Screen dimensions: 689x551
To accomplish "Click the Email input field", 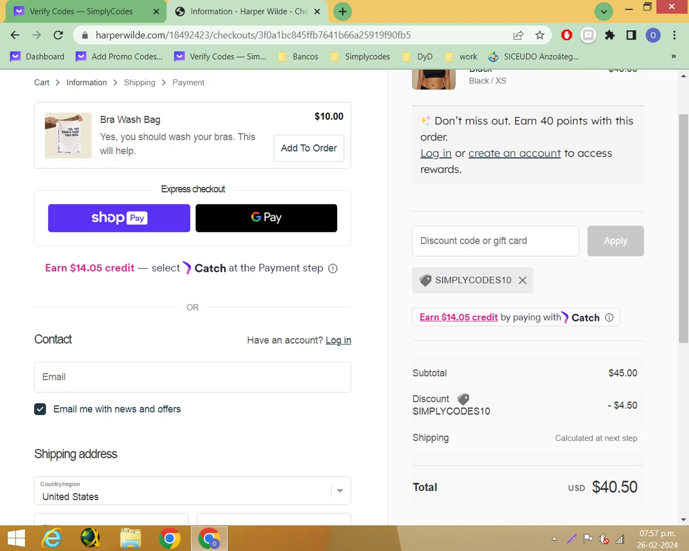I will 192,377.
